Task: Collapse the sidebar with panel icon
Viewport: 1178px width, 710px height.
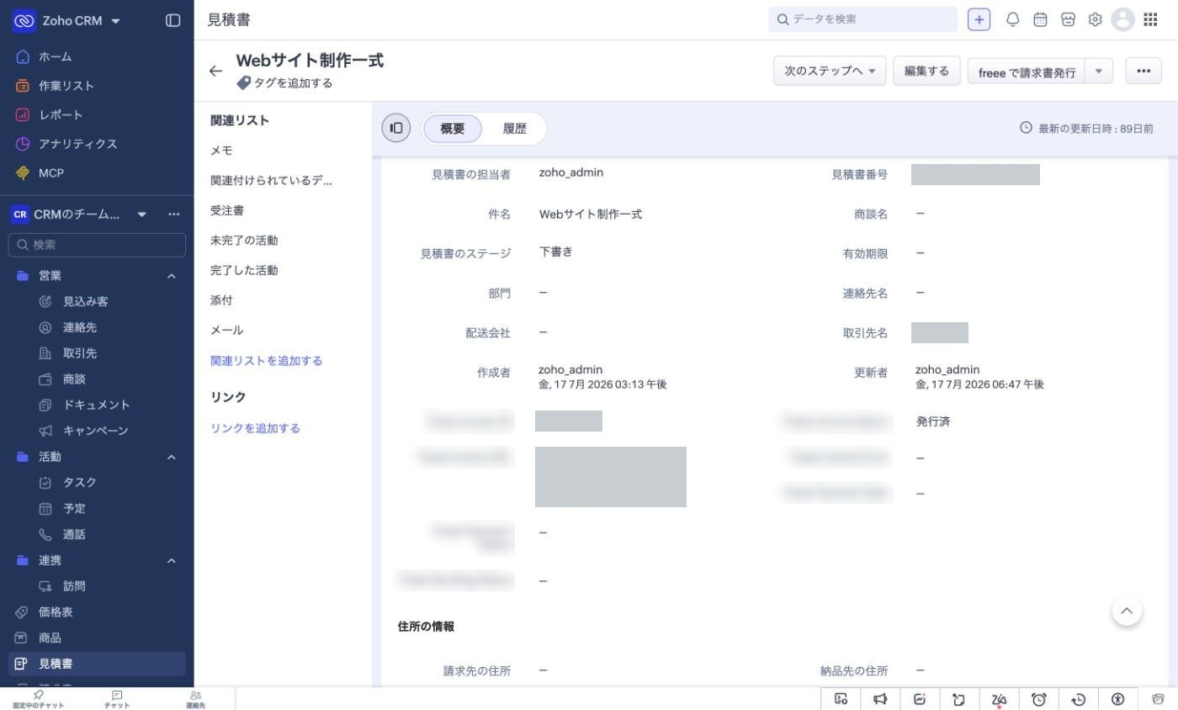Action: coord(172,20)
